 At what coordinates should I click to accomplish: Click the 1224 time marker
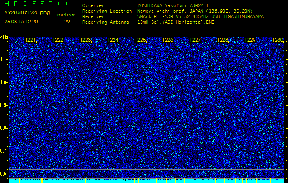click(113, 40)
